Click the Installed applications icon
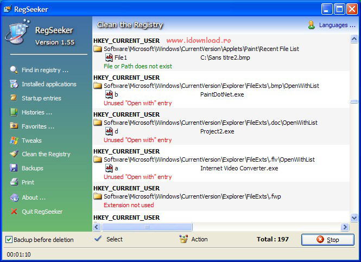Image resolution: width=361 pixels, height=262 pixels. [x=14, y=84]
